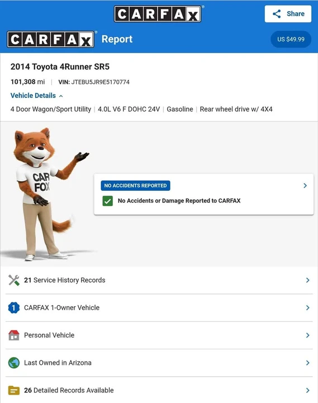The height and width of the screenshot is (403, 318).
Task: Collapse the Vehicle Details section
Action: [37, 96]
